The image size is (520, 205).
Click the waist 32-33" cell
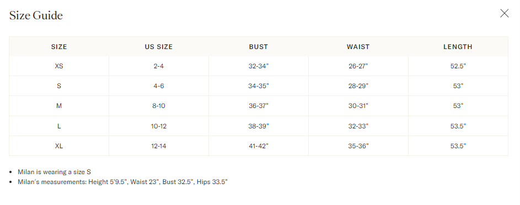[358, 126]
